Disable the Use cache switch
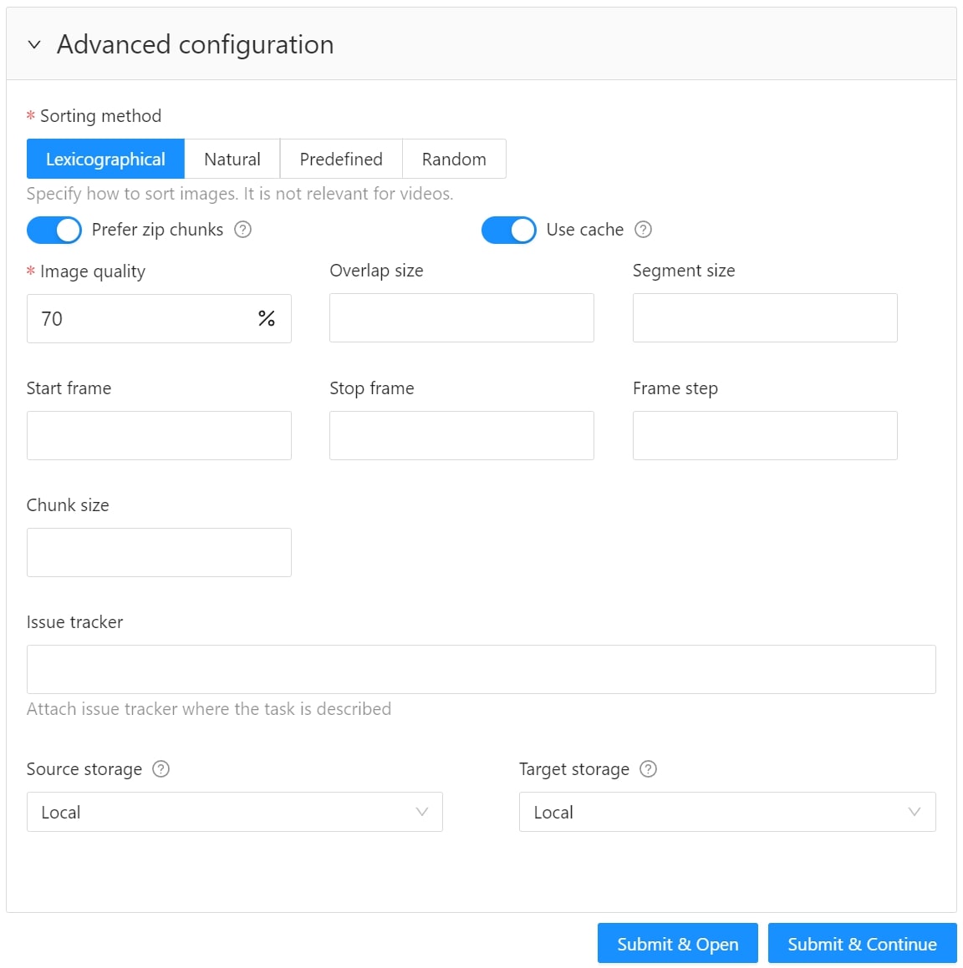Viewport: 963px width, 968px height. click(x=508, y=230)
